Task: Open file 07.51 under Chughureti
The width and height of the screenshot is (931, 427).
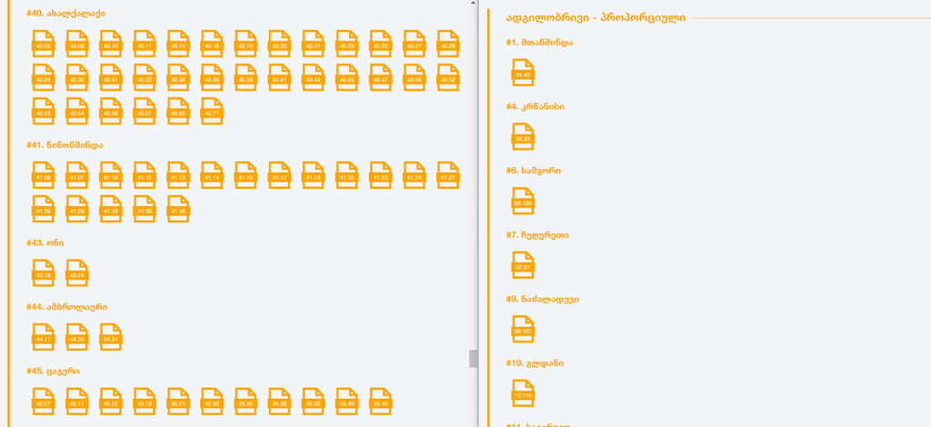Action: point(523,265)
